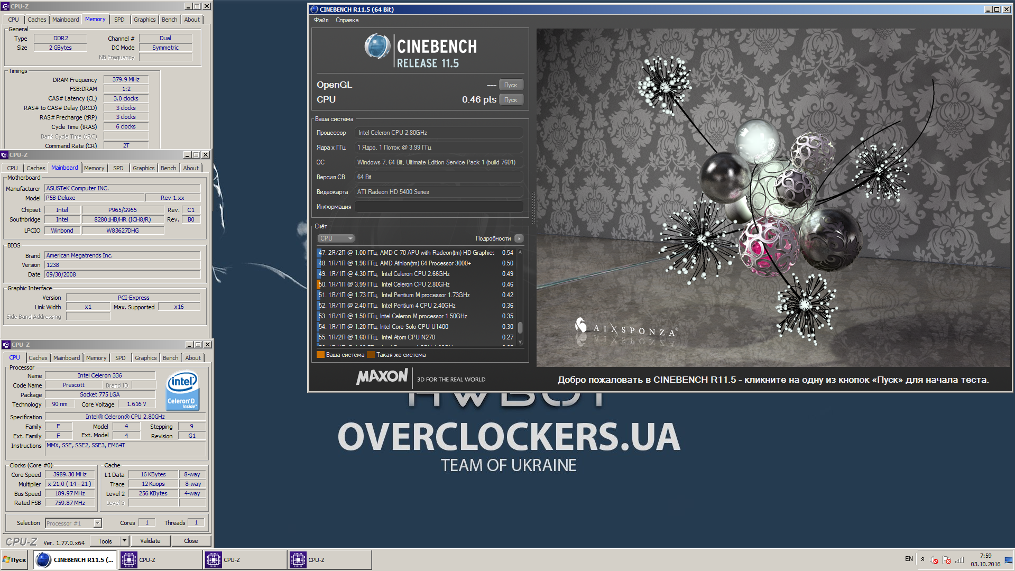Click the CINEBENCH window title bar icon
The image size is (1015, 571).
[x=314, y=9]
